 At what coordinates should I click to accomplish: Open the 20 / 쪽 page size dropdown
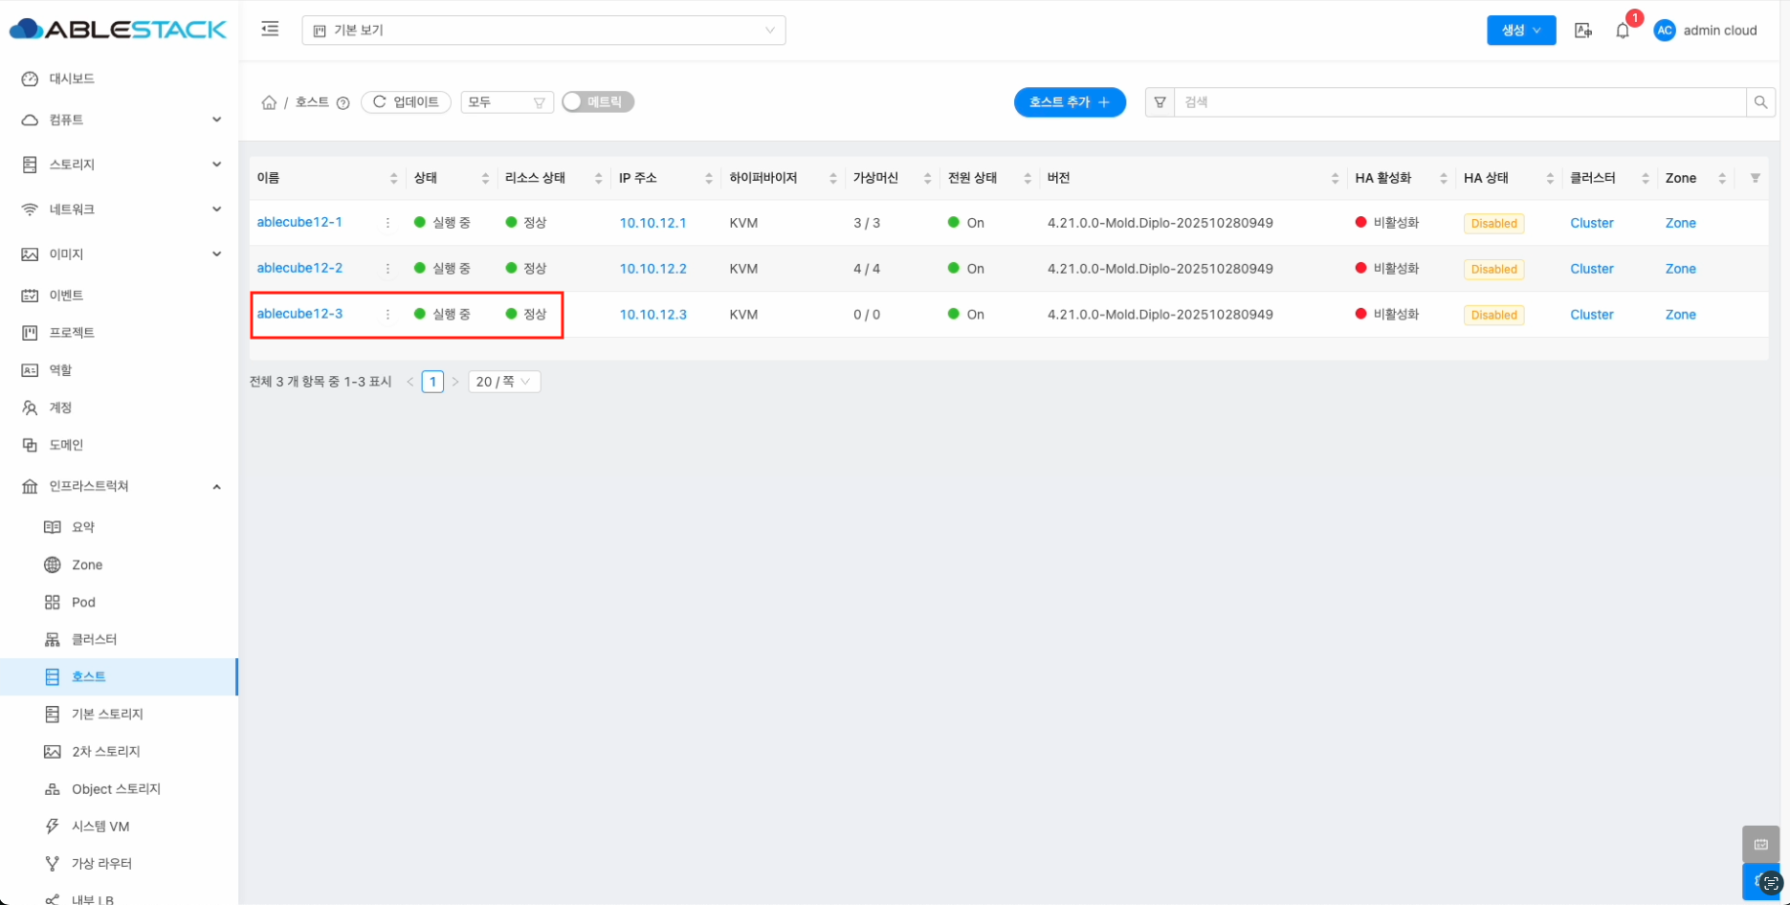[504, 382]
